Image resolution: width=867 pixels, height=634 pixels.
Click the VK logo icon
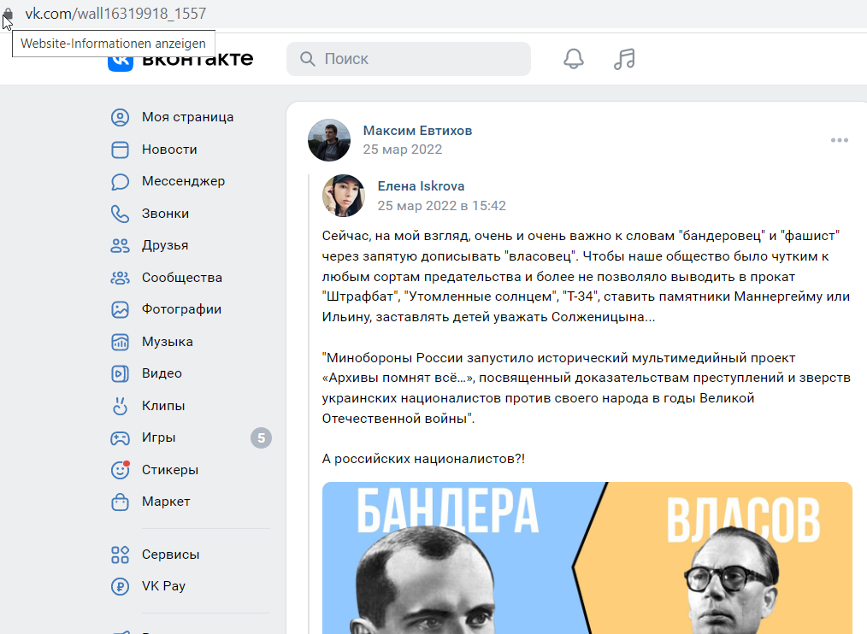pyautogui.click(x=121, y=63)
